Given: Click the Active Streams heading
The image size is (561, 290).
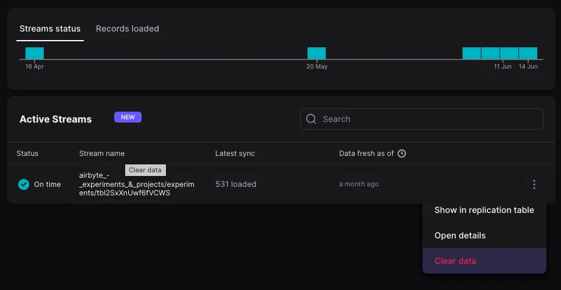Looking at the screenshot, I should tap(55, 120).
